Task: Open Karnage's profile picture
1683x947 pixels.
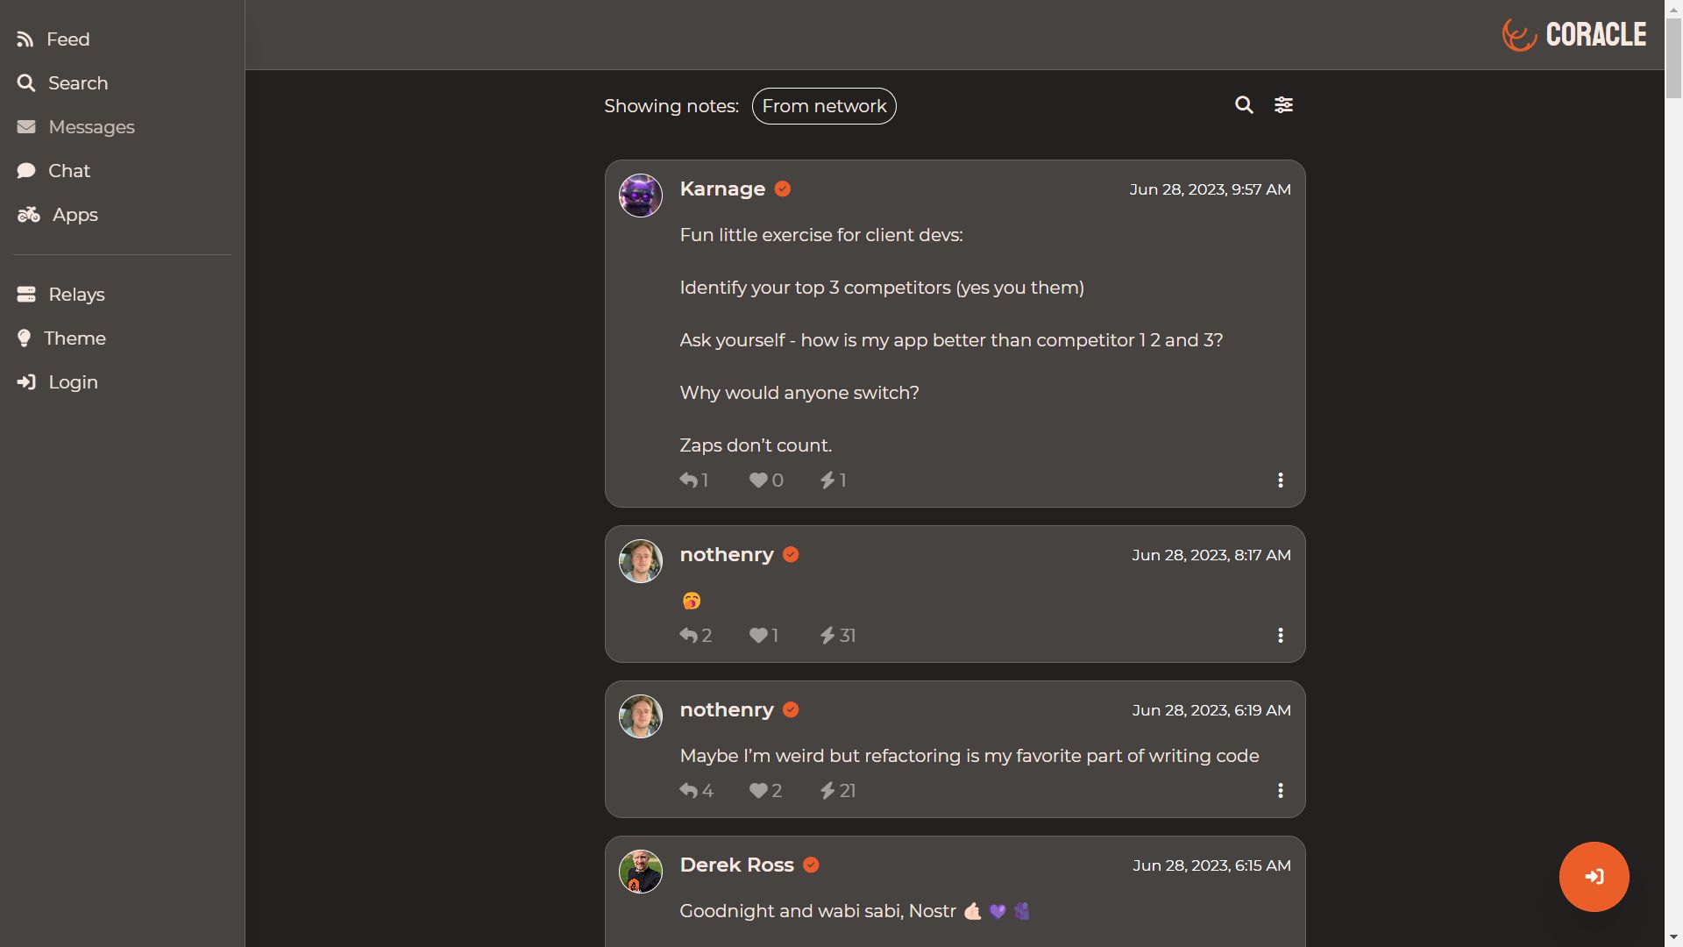Action: (x=640, y=196)
